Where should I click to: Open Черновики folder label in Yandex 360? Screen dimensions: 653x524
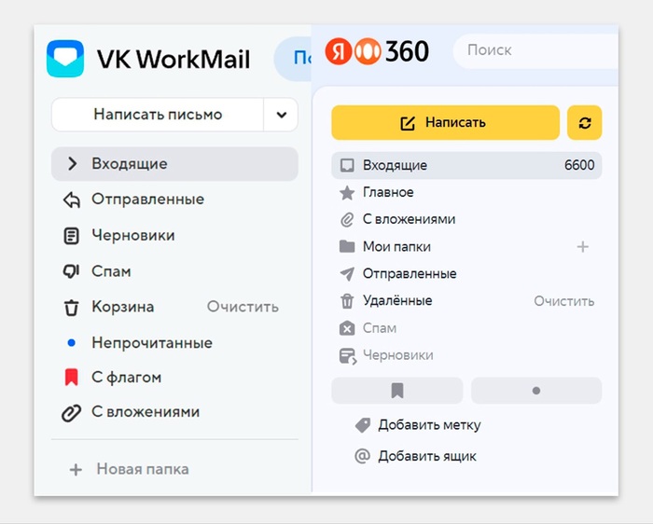[x=398, y=355]
